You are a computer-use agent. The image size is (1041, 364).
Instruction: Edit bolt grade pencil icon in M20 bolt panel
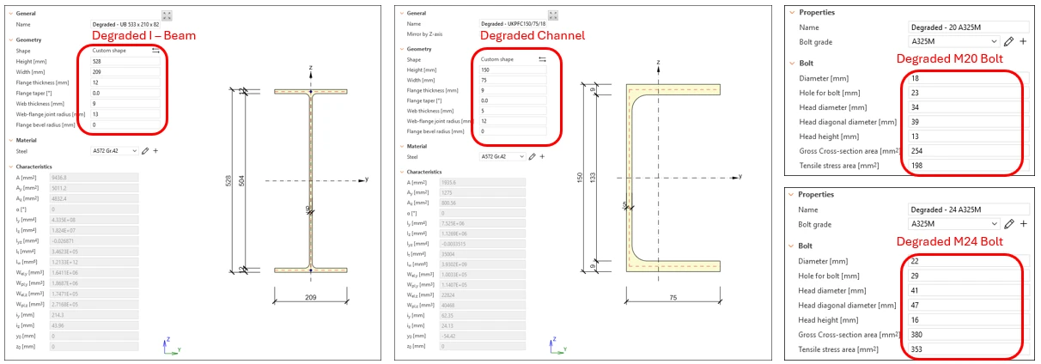tap(1008, 41)
